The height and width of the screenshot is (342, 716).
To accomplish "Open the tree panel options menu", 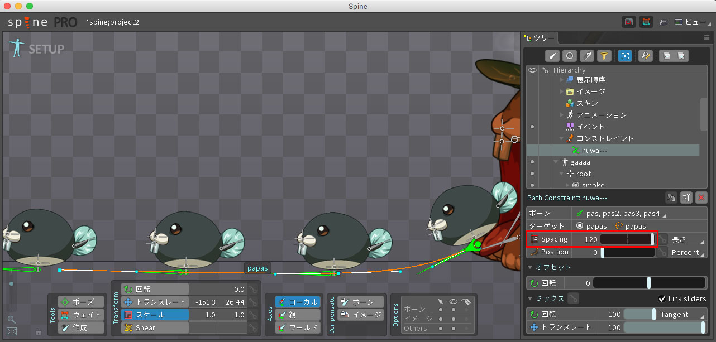I will (707, 38).
